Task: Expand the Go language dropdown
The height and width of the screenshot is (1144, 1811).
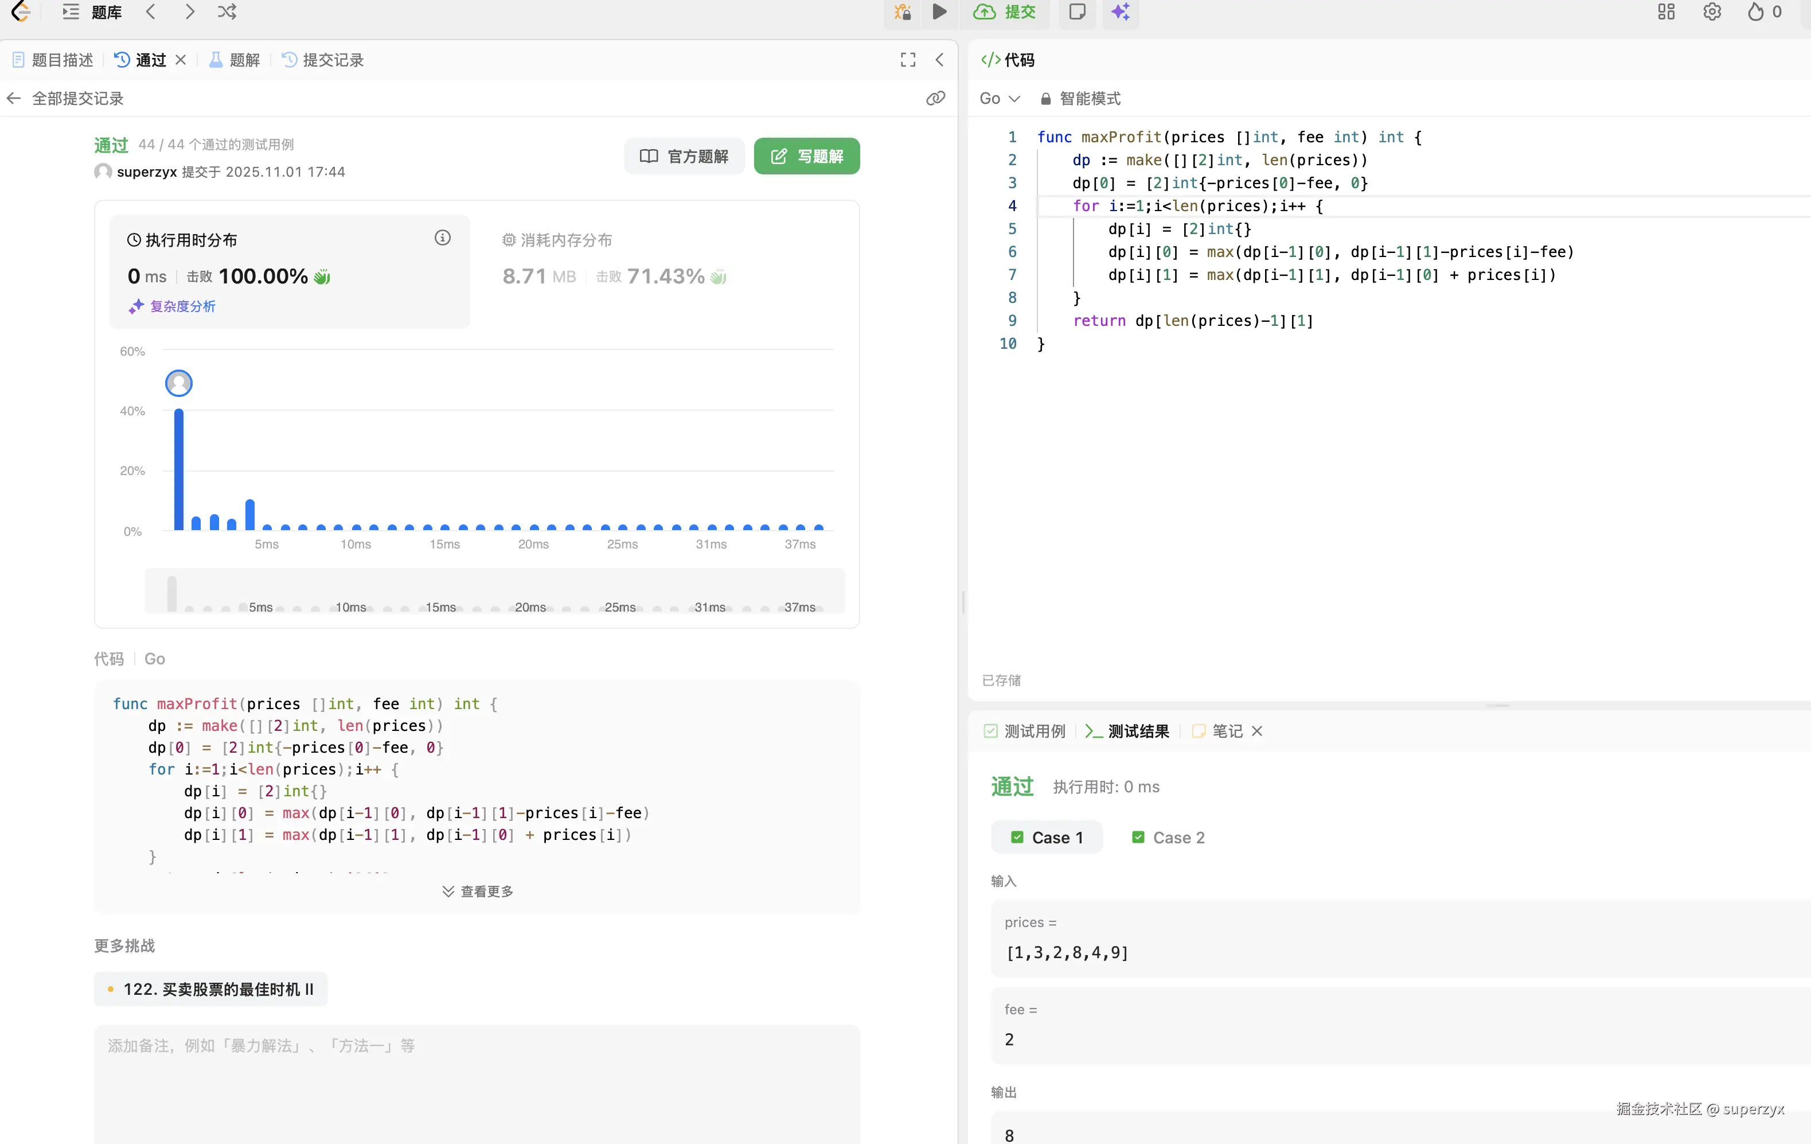Action: click(x=999, y=98)
